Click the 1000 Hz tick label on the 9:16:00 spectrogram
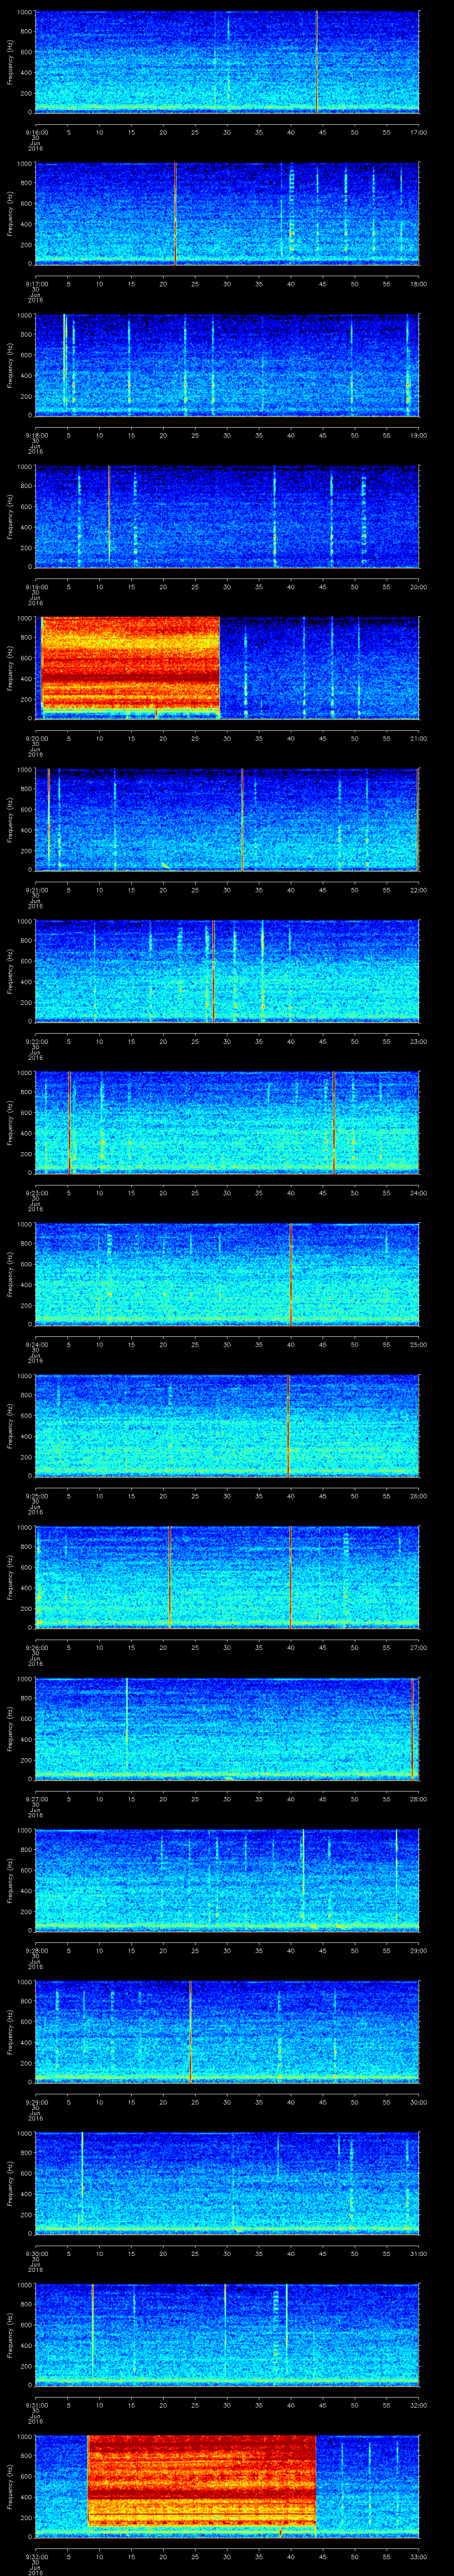 point(24,12)
